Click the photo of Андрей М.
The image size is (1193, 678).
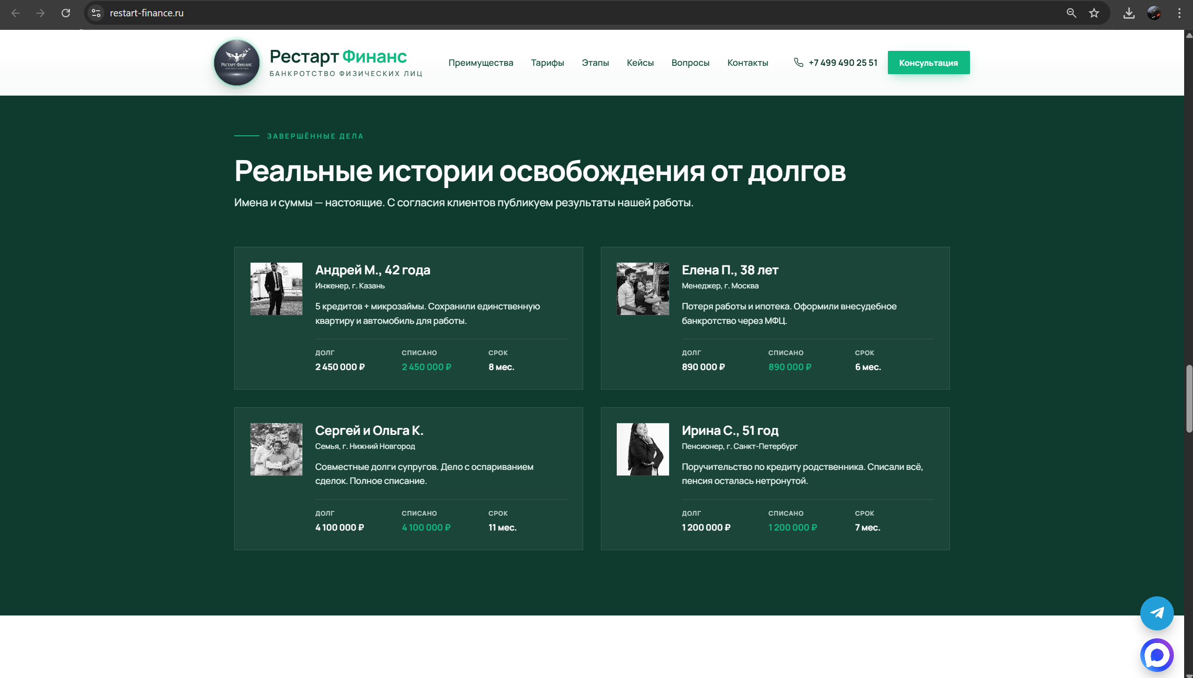click(276, 288)
